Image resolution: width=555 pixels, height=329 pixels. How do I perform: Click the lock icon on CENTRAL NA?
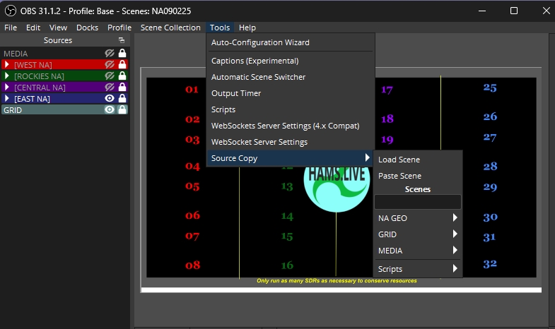coord(122,87)
